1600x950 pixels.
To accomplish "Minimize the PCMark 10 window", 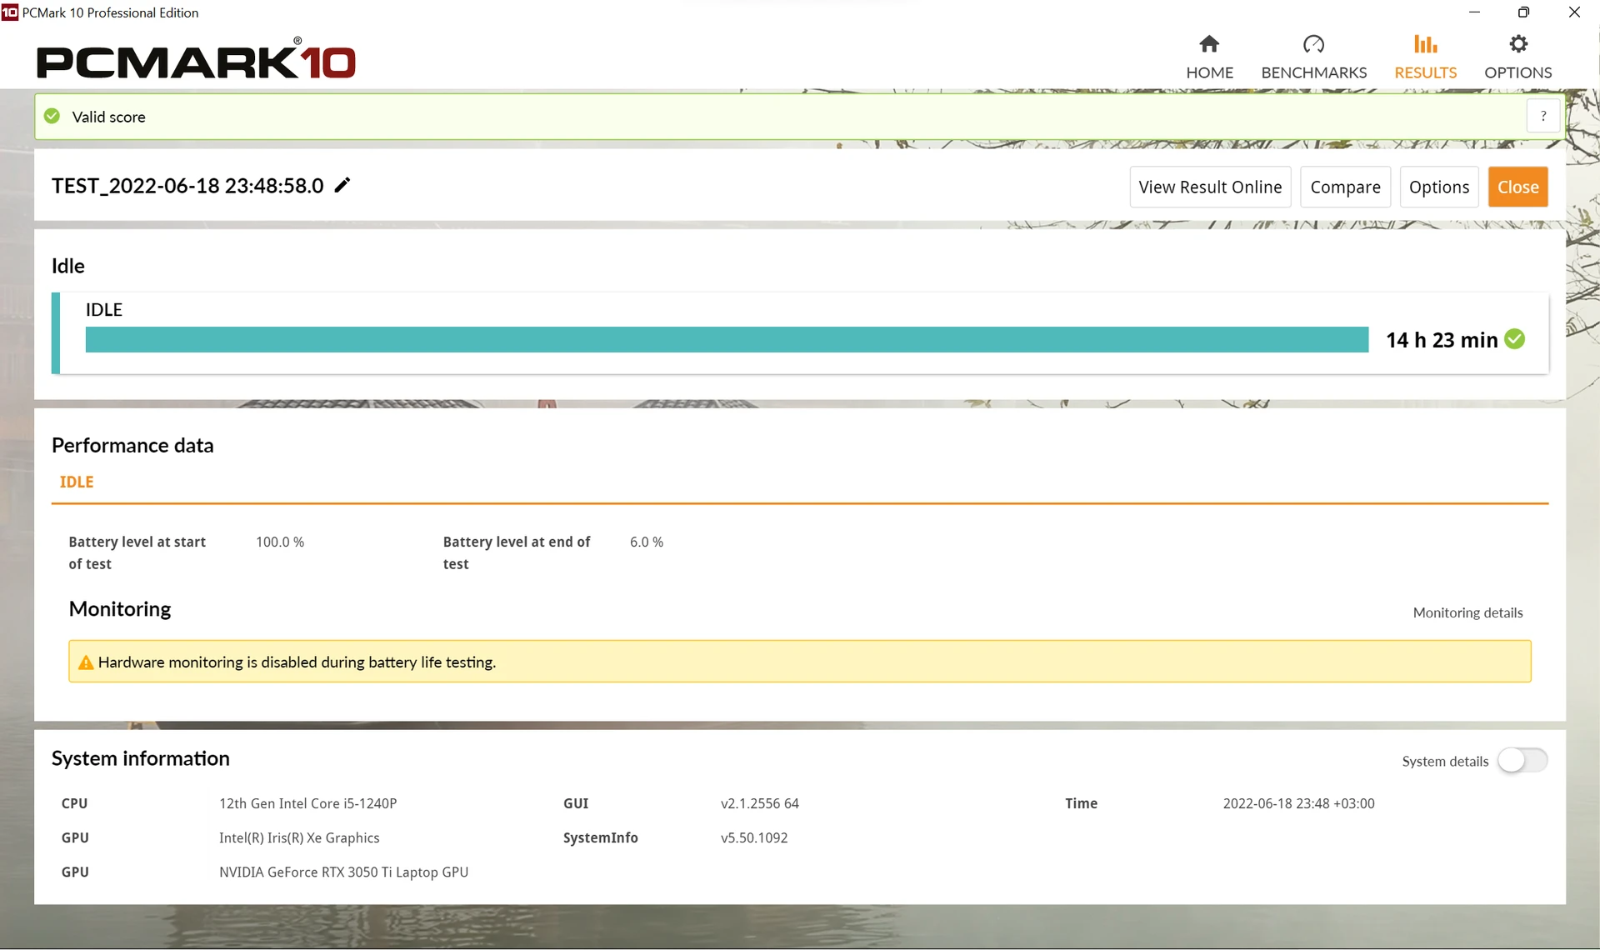I will pos(1474,12).
